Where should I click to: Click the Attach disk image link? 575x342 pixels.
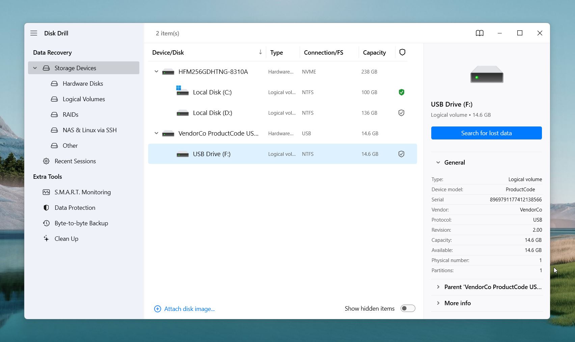[x=189, y=309]
